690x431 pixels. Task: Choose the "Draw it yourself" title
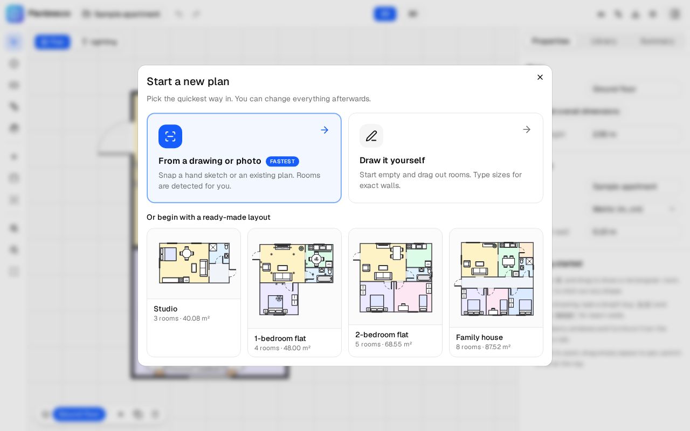pyautogui.click(x=392, y=161)
